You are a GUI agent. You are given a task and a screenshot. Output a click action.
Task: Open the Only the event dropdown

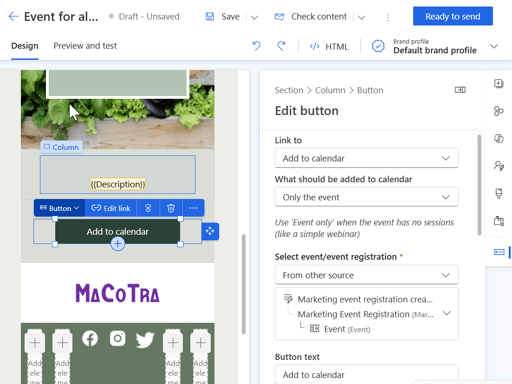click(366, 197)
